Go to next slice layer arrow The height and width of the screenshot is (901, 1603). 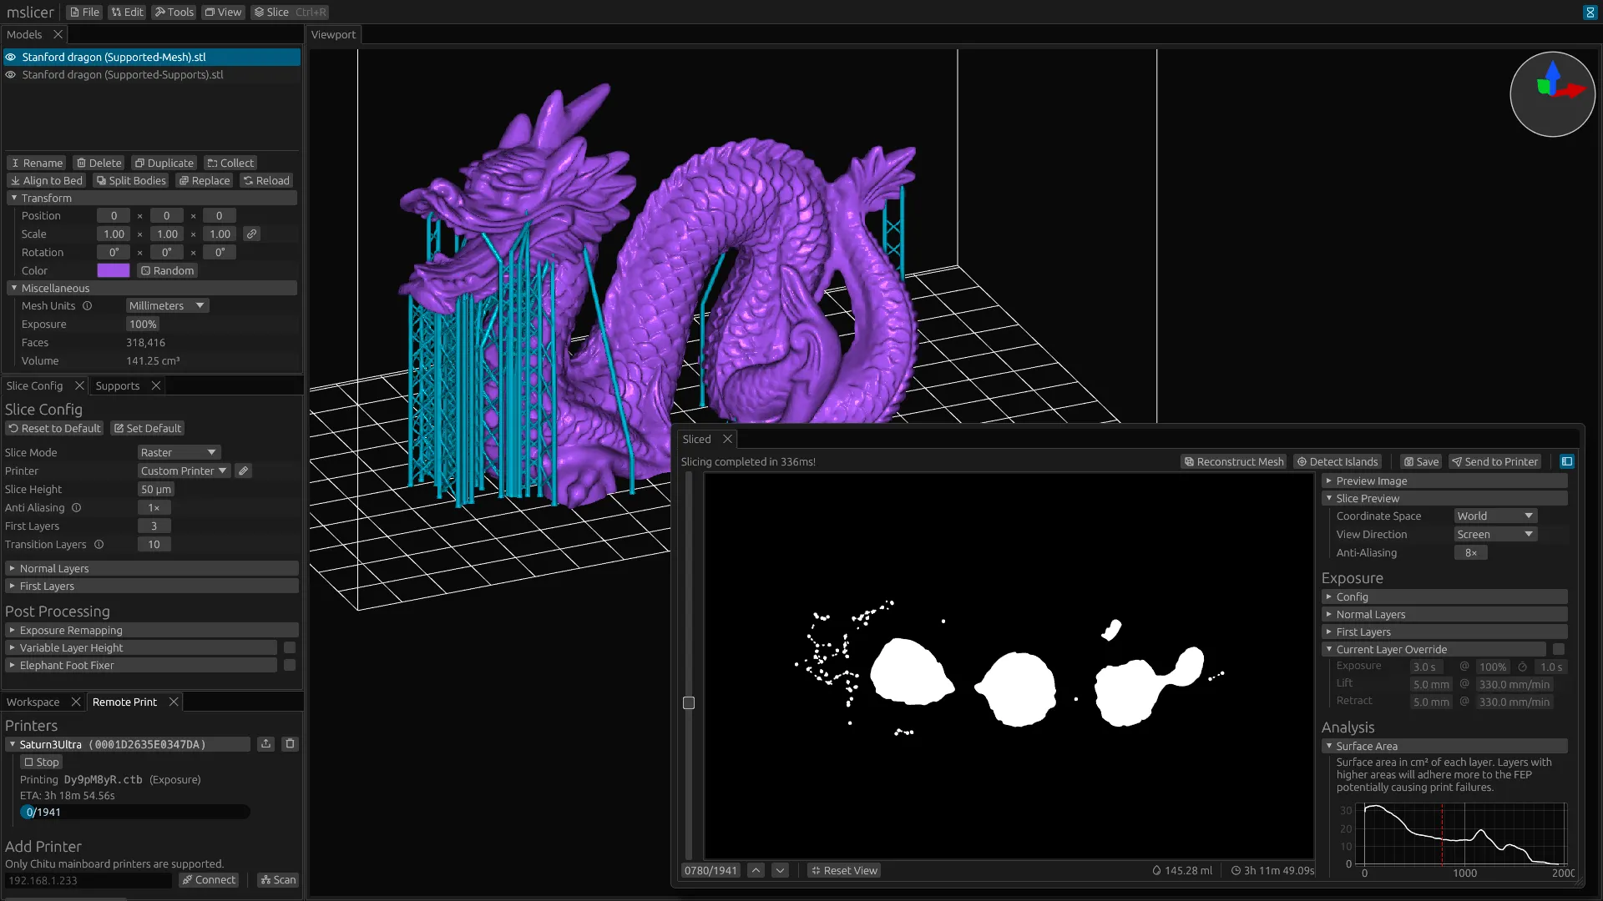point(780,871)
